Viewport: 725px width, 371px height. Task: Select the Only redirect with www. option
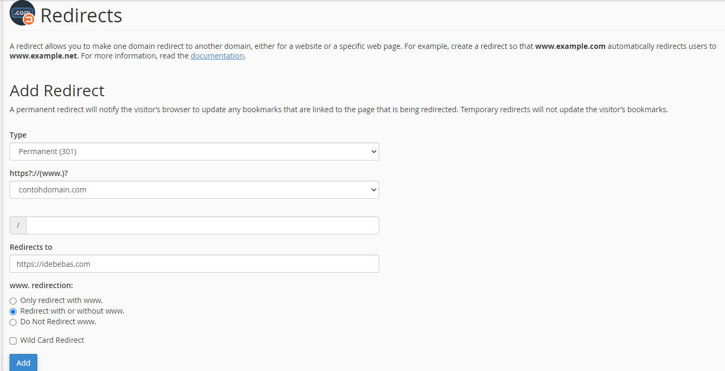click(13, 300)
